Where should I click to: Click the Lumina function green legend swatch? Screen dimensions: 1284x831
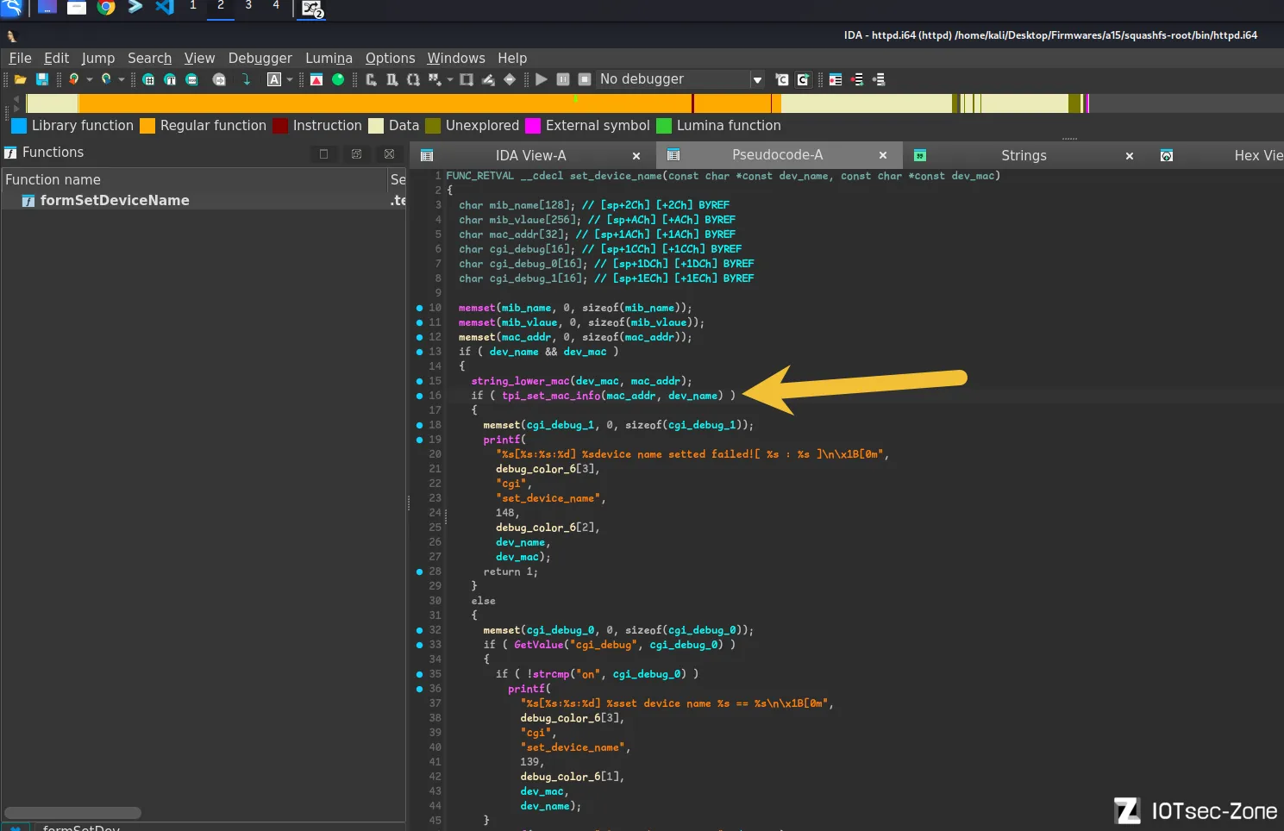pos(664,126)
